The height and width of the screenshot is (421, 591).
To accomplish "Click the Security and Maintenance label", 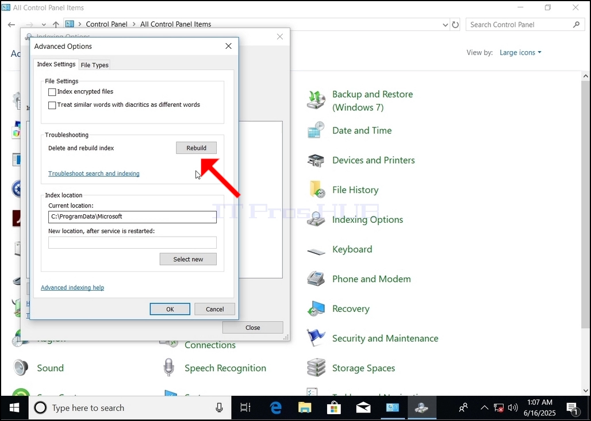I will pos(385,338).
